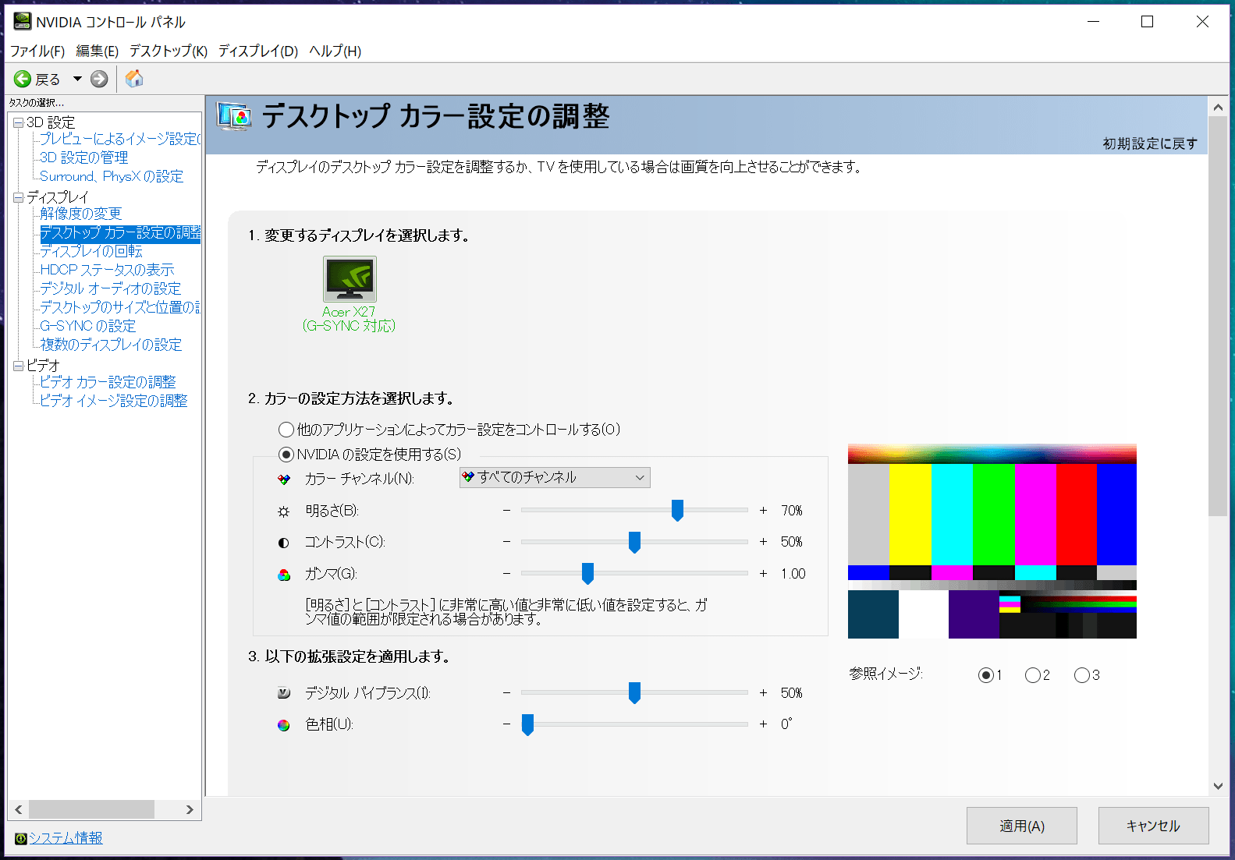Increase digital vibrance with plus button
The image size is (1235, 860).
pos(763,692)
